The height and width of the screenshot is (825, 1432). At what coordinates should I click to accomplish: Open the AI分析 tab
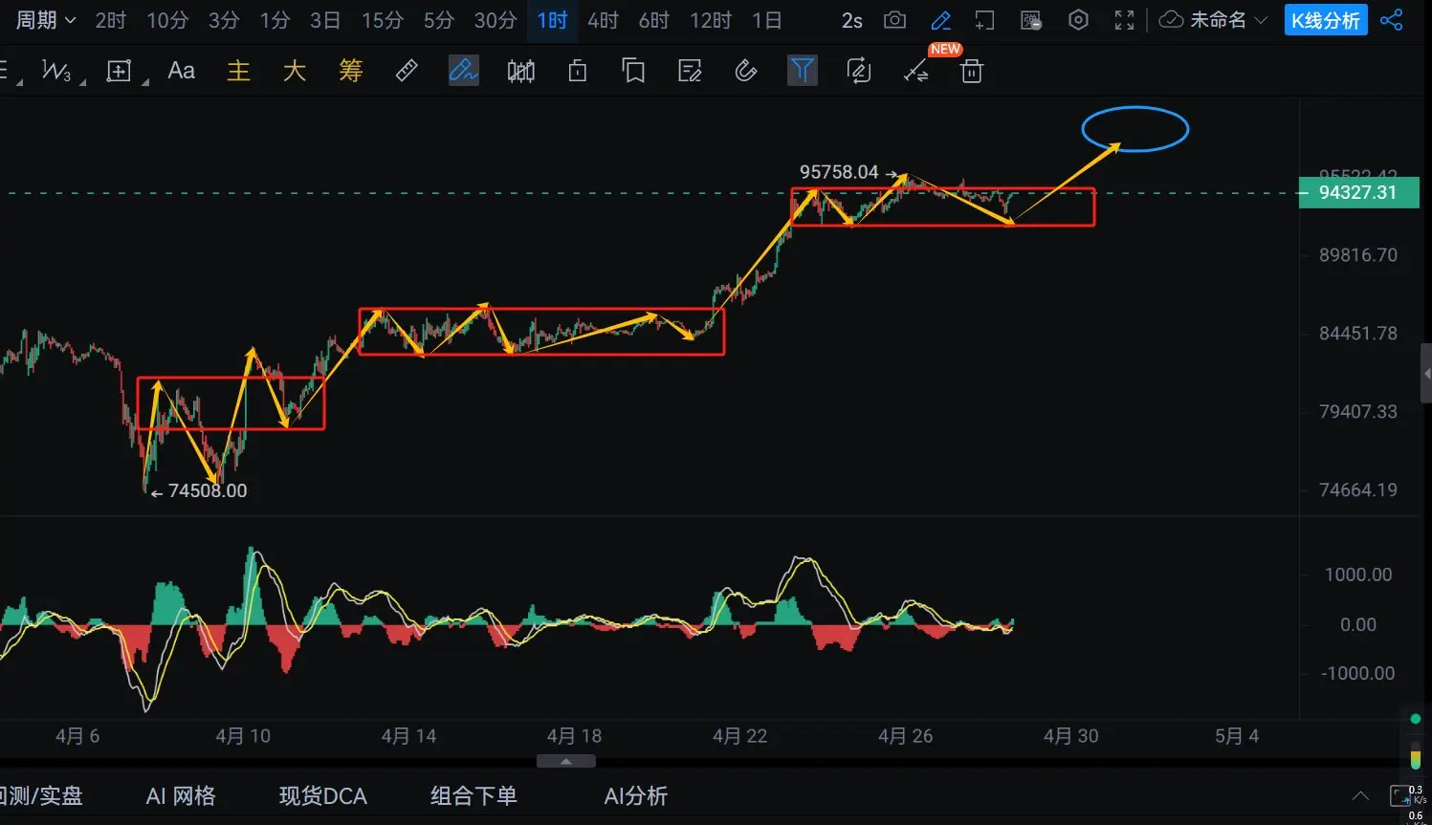(x=635, y=796)
